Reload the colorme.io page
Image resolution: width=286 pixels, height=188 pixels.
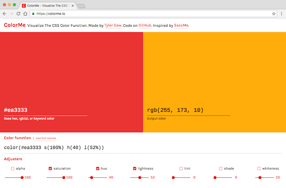(18, 14)
